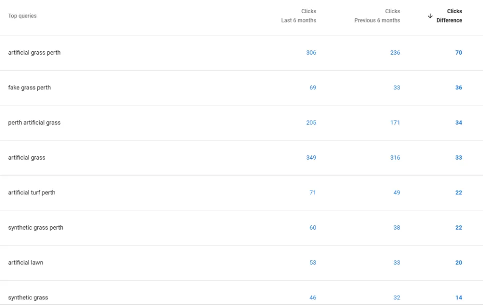Viewport: 483px width, 305px height.
Task: Click the difference value 14 for synthetic grass
Action: click(458, 297)
